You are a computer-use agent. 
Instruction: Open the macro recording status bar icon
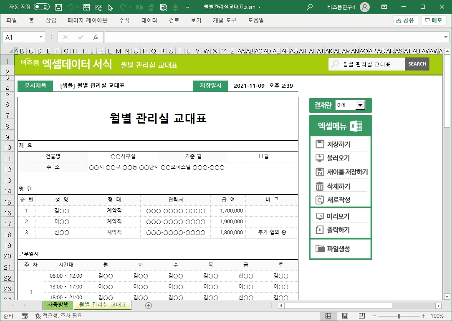pos(25,316)
